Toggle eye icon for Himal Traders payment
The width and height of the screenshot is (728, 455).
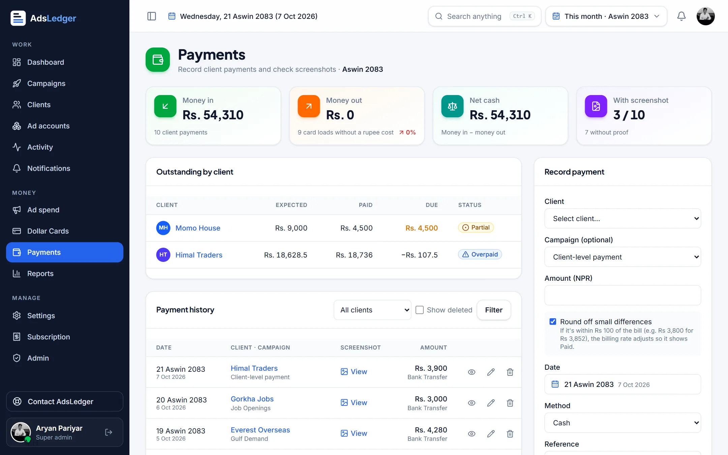point(472,372)
